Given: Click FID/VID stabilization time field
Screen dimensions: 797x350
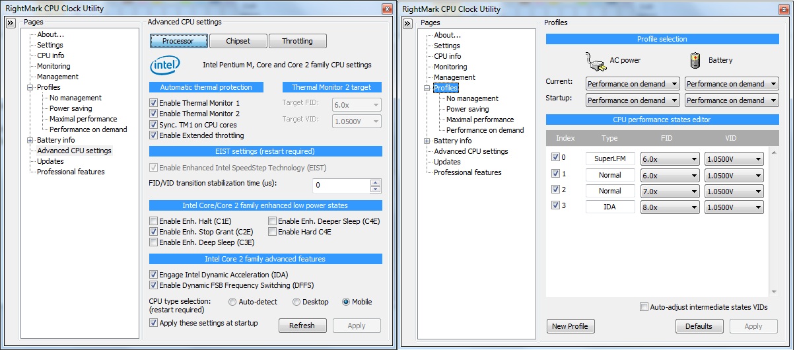Looking at the screenshot, I should 341,186.
